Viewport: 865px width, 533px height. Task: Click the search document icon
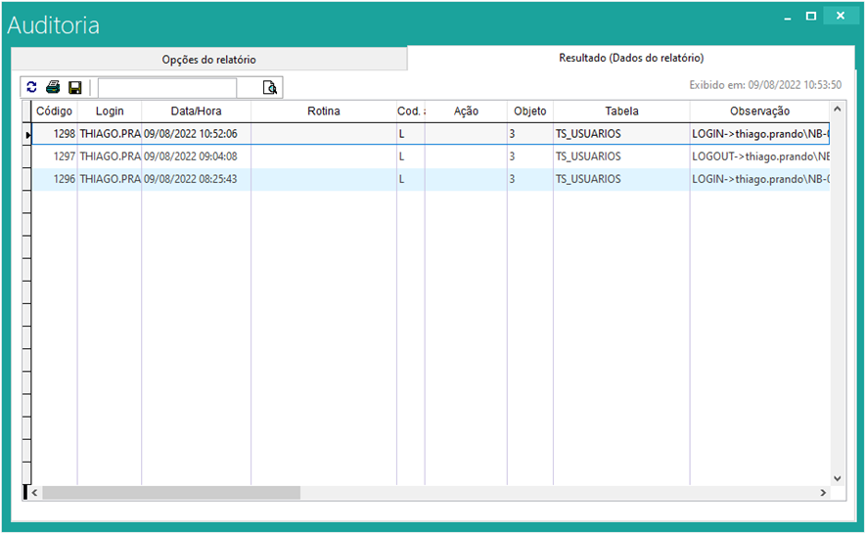[270, 88]
